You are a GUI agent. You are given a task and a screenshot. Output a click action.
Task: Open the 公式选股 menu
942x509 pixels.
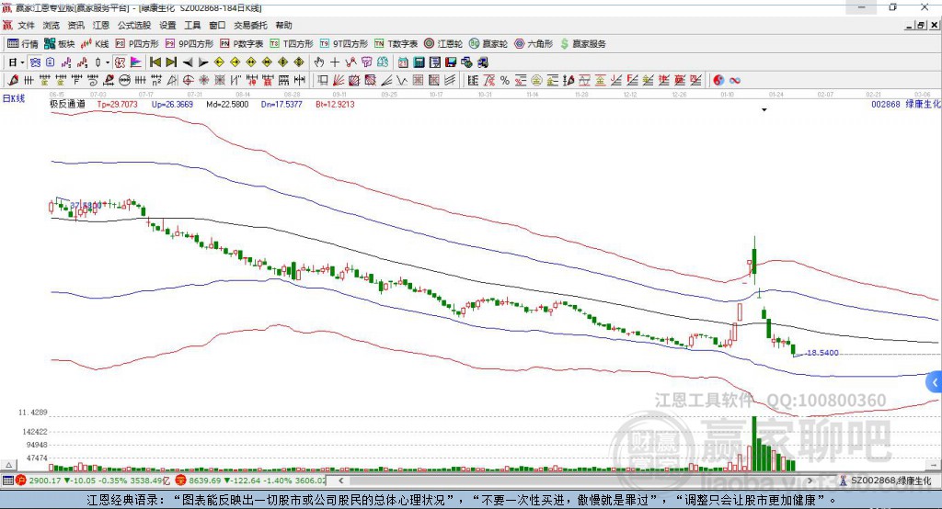click(134, 25)
